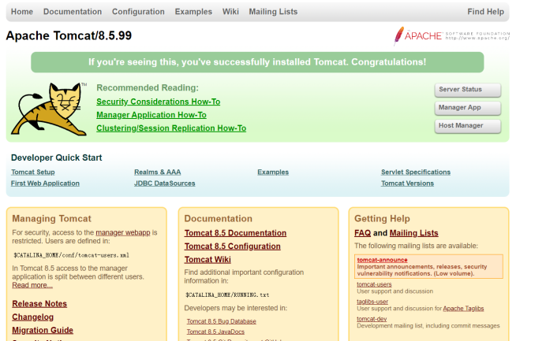Screen dimensions: 546x341
Task: Open the taglibs-user mailing list link
Action: click(x=372, y=302)
